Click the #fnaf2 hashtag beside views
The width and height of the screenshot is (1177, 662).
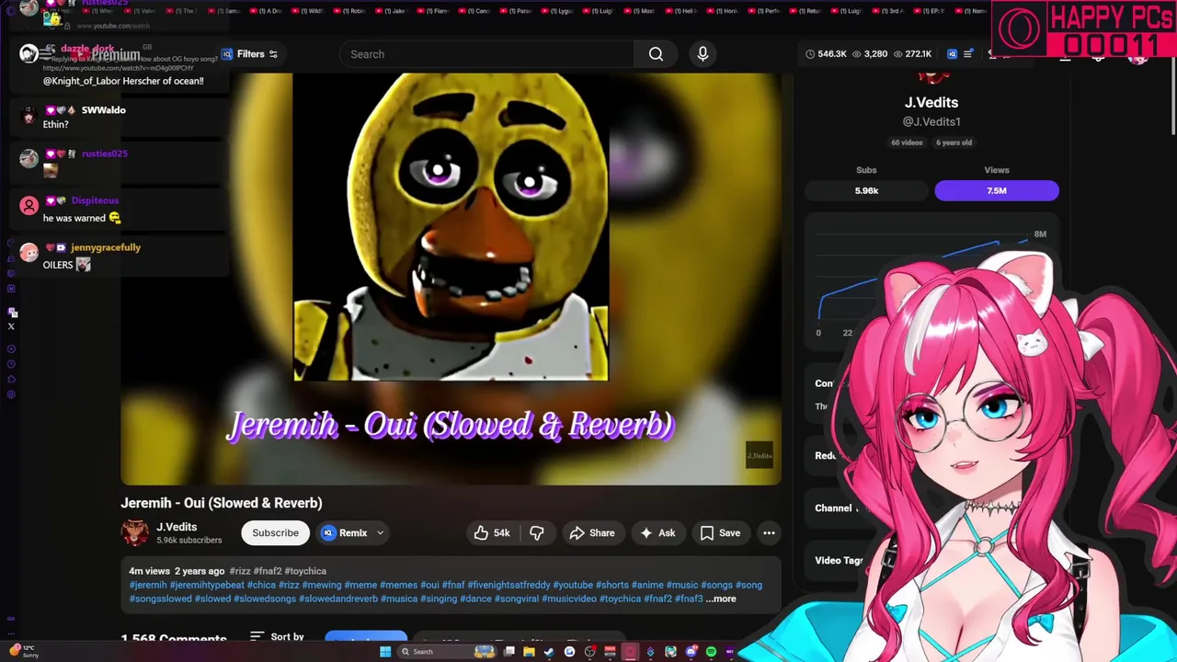pos(268,571)
